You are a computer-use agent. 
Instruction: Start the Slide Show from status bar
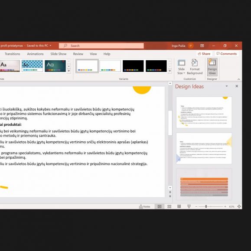(189, 206)
